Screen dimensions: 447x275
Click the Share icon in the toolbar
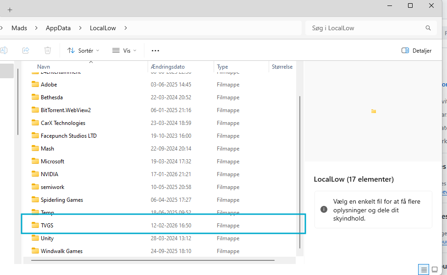tap(26, 50)
